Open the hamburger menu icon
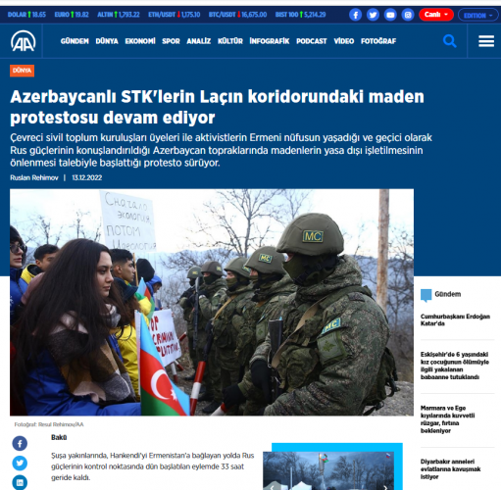This screenshot has width=501, height=490. [486, 41]
